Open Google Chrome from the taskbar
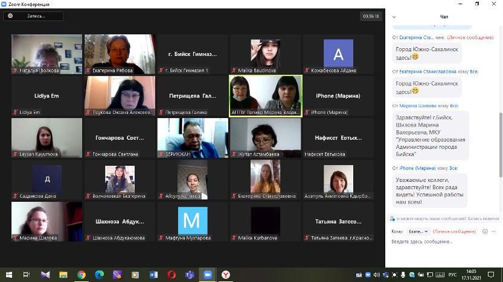The height and width of the screenshot is (282, 503). click(81, 274)
